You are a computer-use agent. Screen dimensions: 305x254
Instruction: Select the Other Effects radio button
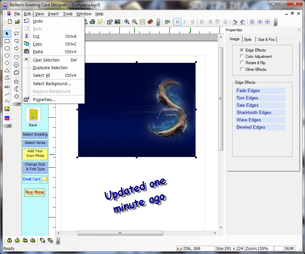[242, 69]
